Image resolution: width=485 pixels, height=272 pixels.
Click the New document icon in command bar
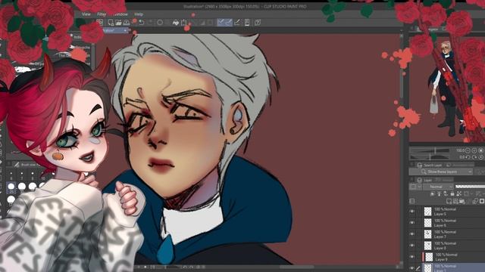111,23
